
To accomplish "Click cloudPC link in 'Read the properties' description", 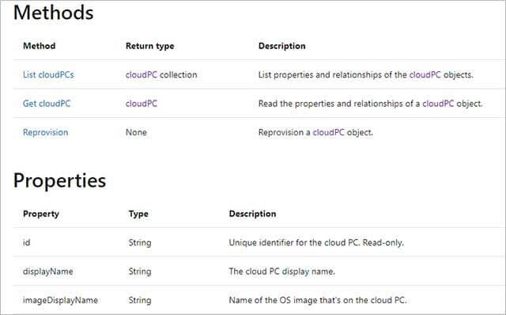I will tap(438, 104).
